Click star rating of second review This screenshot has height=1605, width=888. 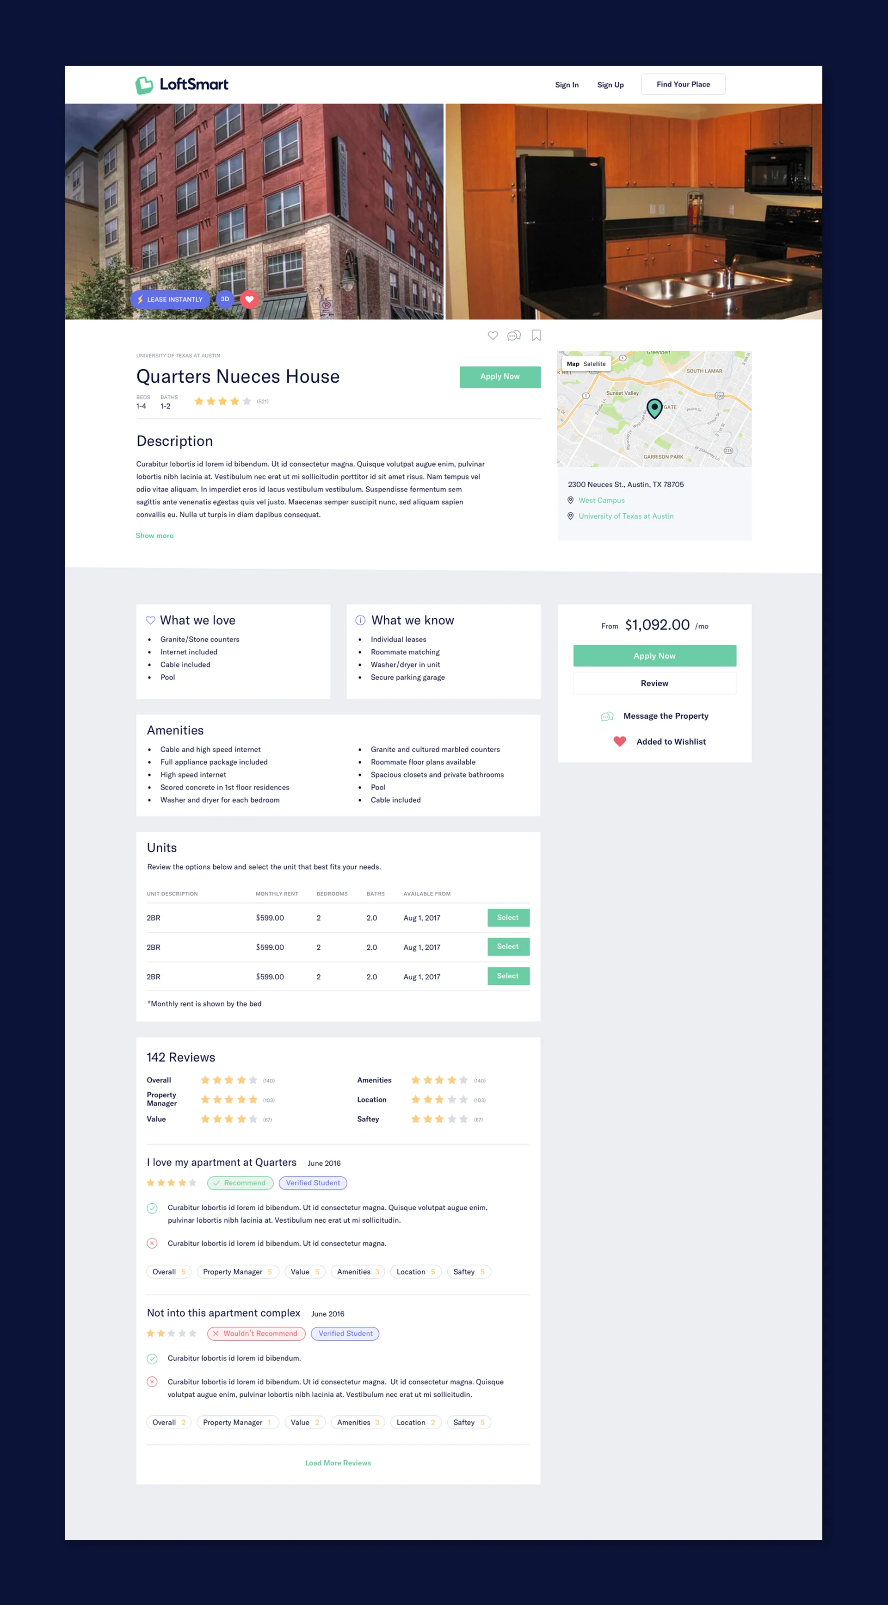[x=171, y=1333]
